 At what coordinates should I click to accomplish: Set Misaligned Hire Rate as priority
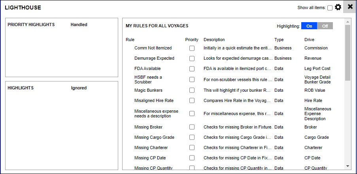coord(192,100)
